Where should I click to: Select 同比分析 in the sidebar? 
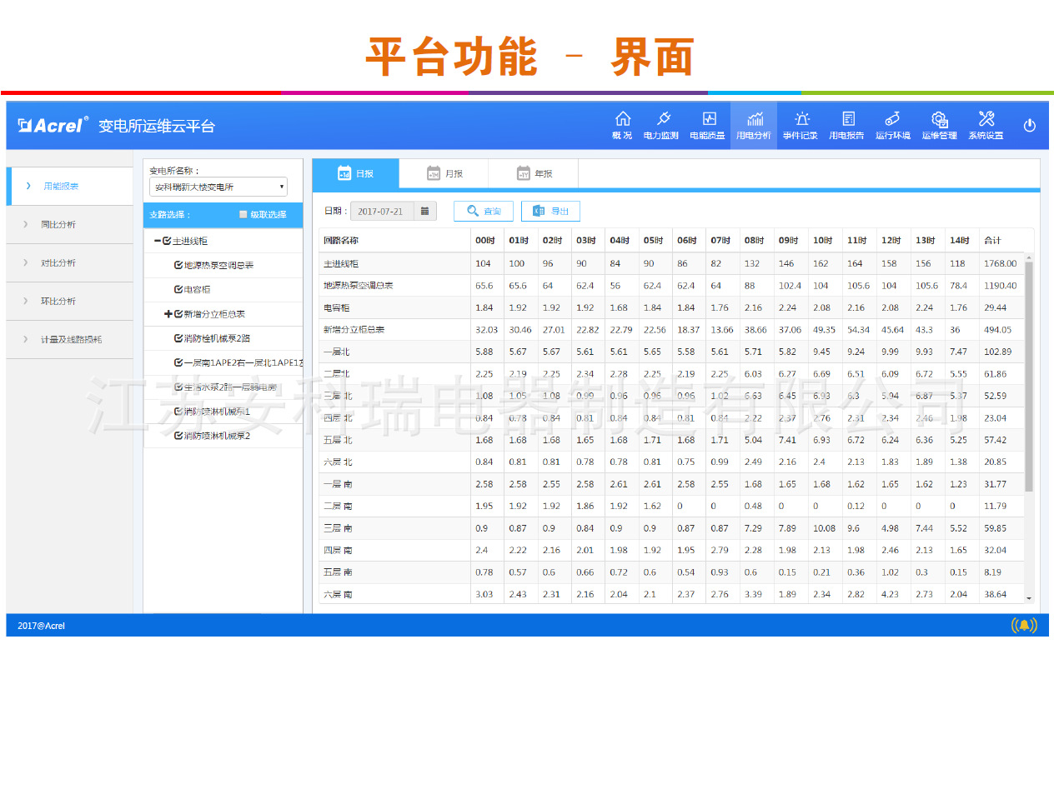tap(70, 224)
